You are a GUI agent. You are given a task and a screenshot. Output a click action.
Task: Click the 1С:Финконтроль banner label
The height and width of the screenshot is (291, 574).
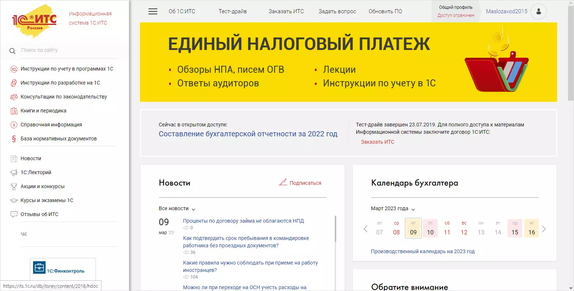(66, 271)
